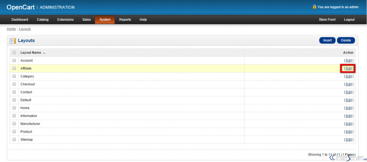
Task: Click the OpenCart logo
Action: coord(20,7)
